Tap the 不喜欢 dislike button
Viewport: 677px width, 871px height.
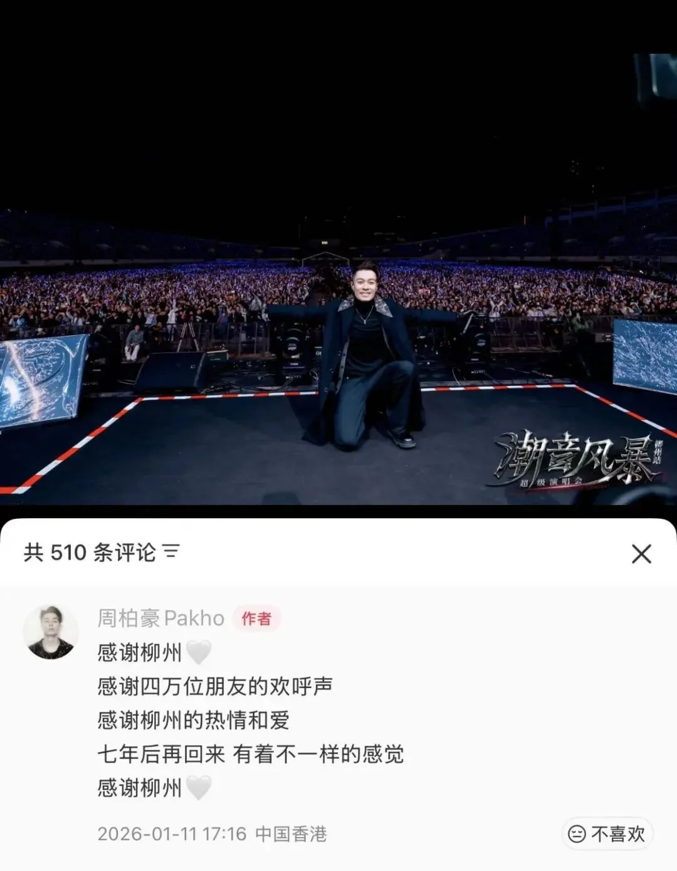pos(607,834)
